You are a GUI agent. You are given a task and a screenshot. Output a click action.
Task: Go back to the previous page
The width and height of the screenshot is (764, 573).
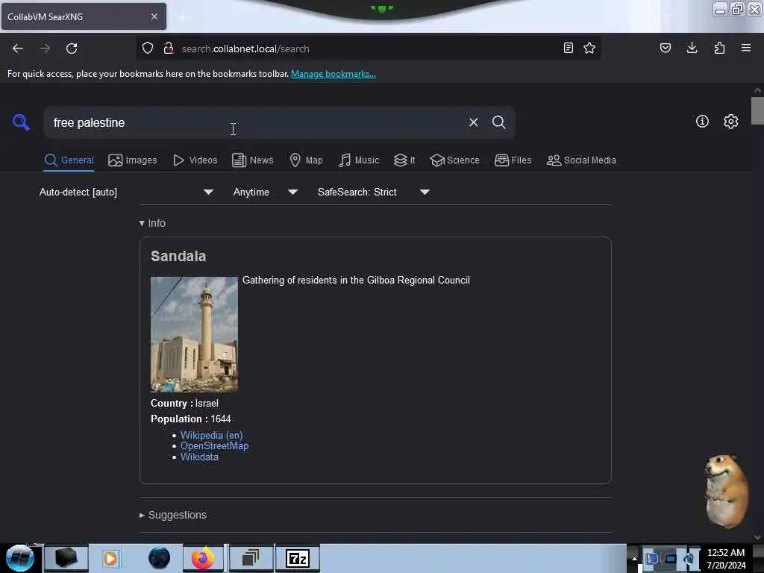(x=18, y=48)
